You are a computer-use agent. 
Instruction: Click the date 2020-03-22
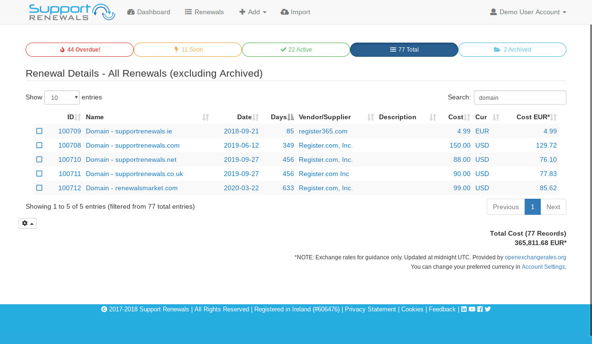[241, 188]
